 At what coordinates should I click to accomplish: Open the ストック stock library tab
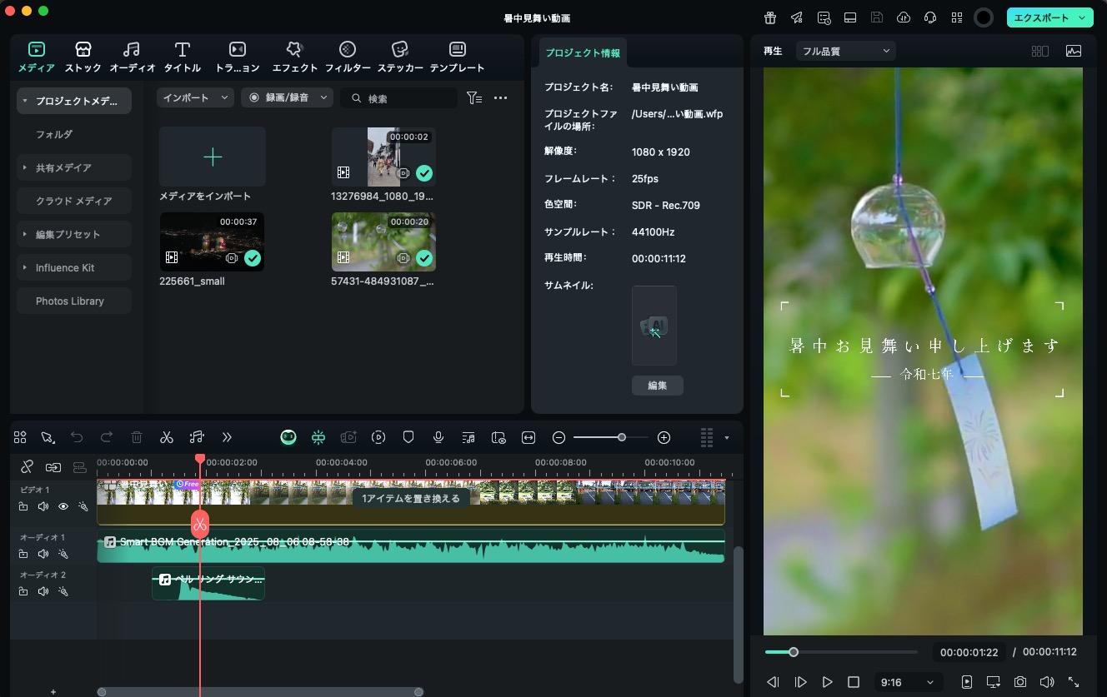(x=83, y=57)
